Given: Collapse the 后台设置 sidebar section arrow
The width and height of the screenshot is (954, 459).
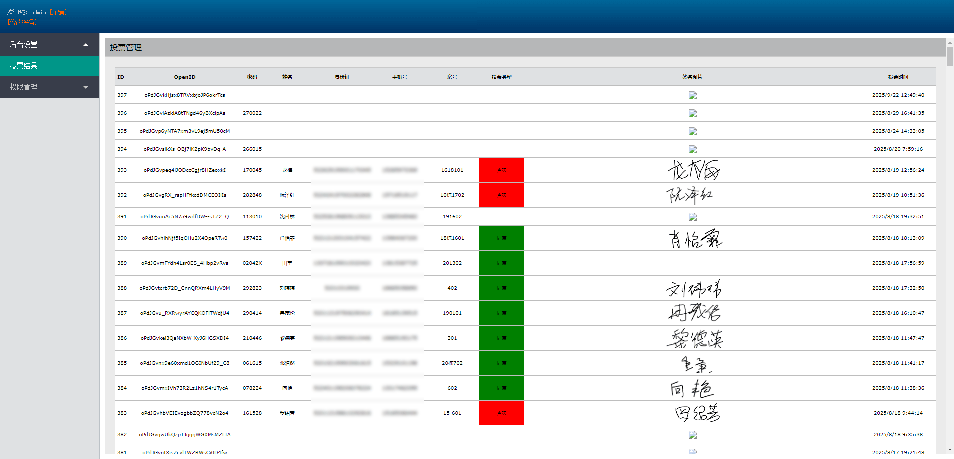Looking at the screenshot, I should point(86,45).
